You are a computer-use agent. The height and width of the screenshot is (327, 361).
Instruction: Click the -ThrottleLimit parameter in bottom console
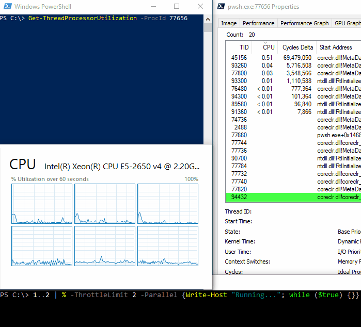[x=99, y=295]
